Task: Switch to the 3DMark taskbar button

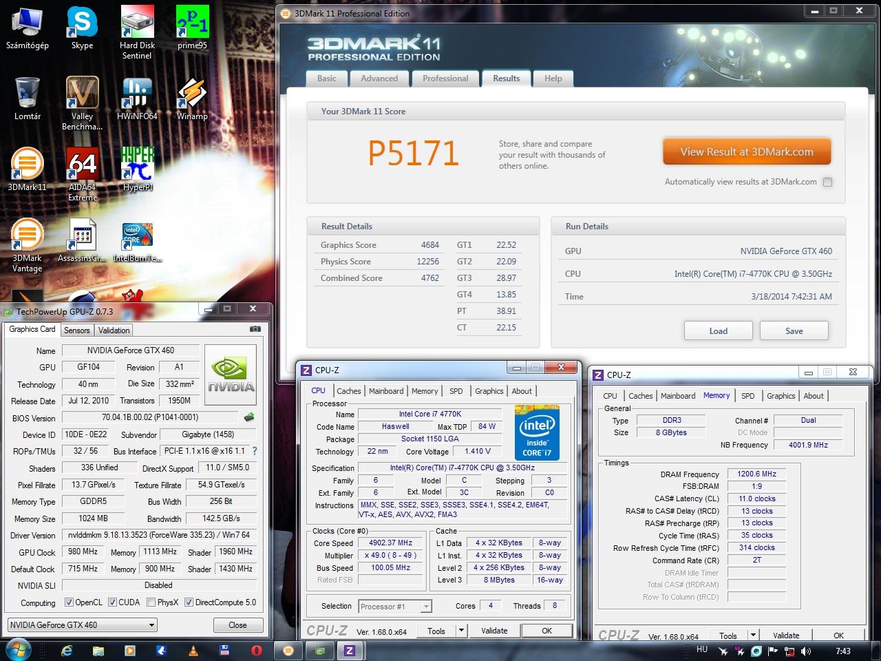Action: pyautogui.click(x=288, y=650)
